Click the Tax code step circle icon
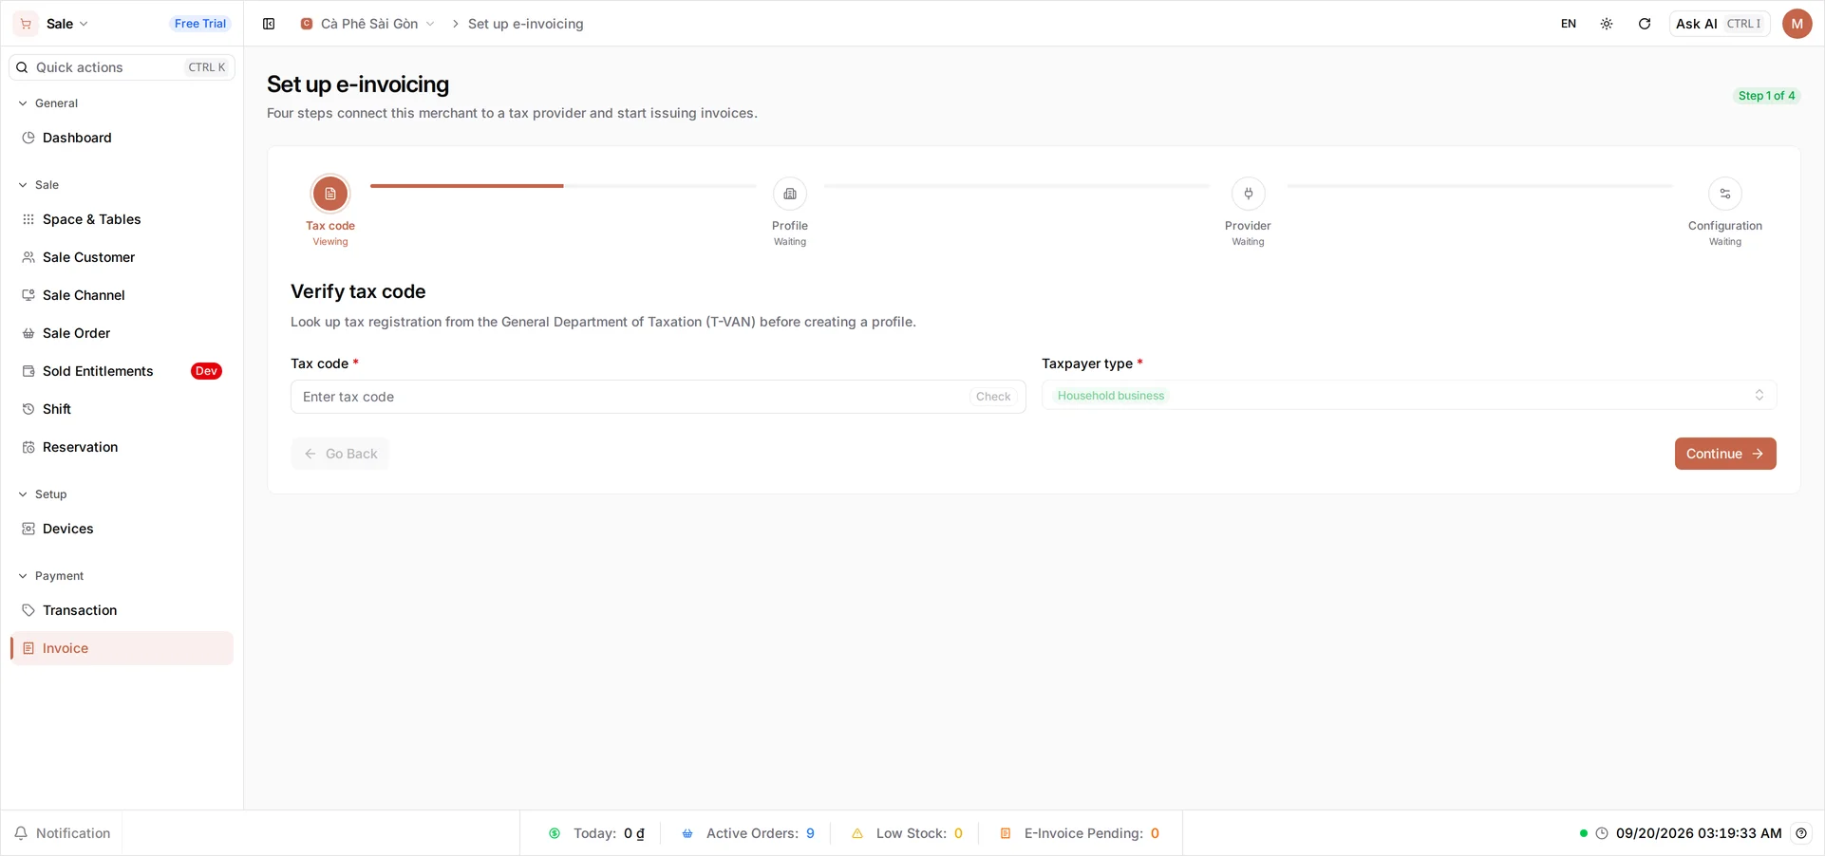Image resolution: width=1825 pixels, height=856 pixels. point(330,194)
